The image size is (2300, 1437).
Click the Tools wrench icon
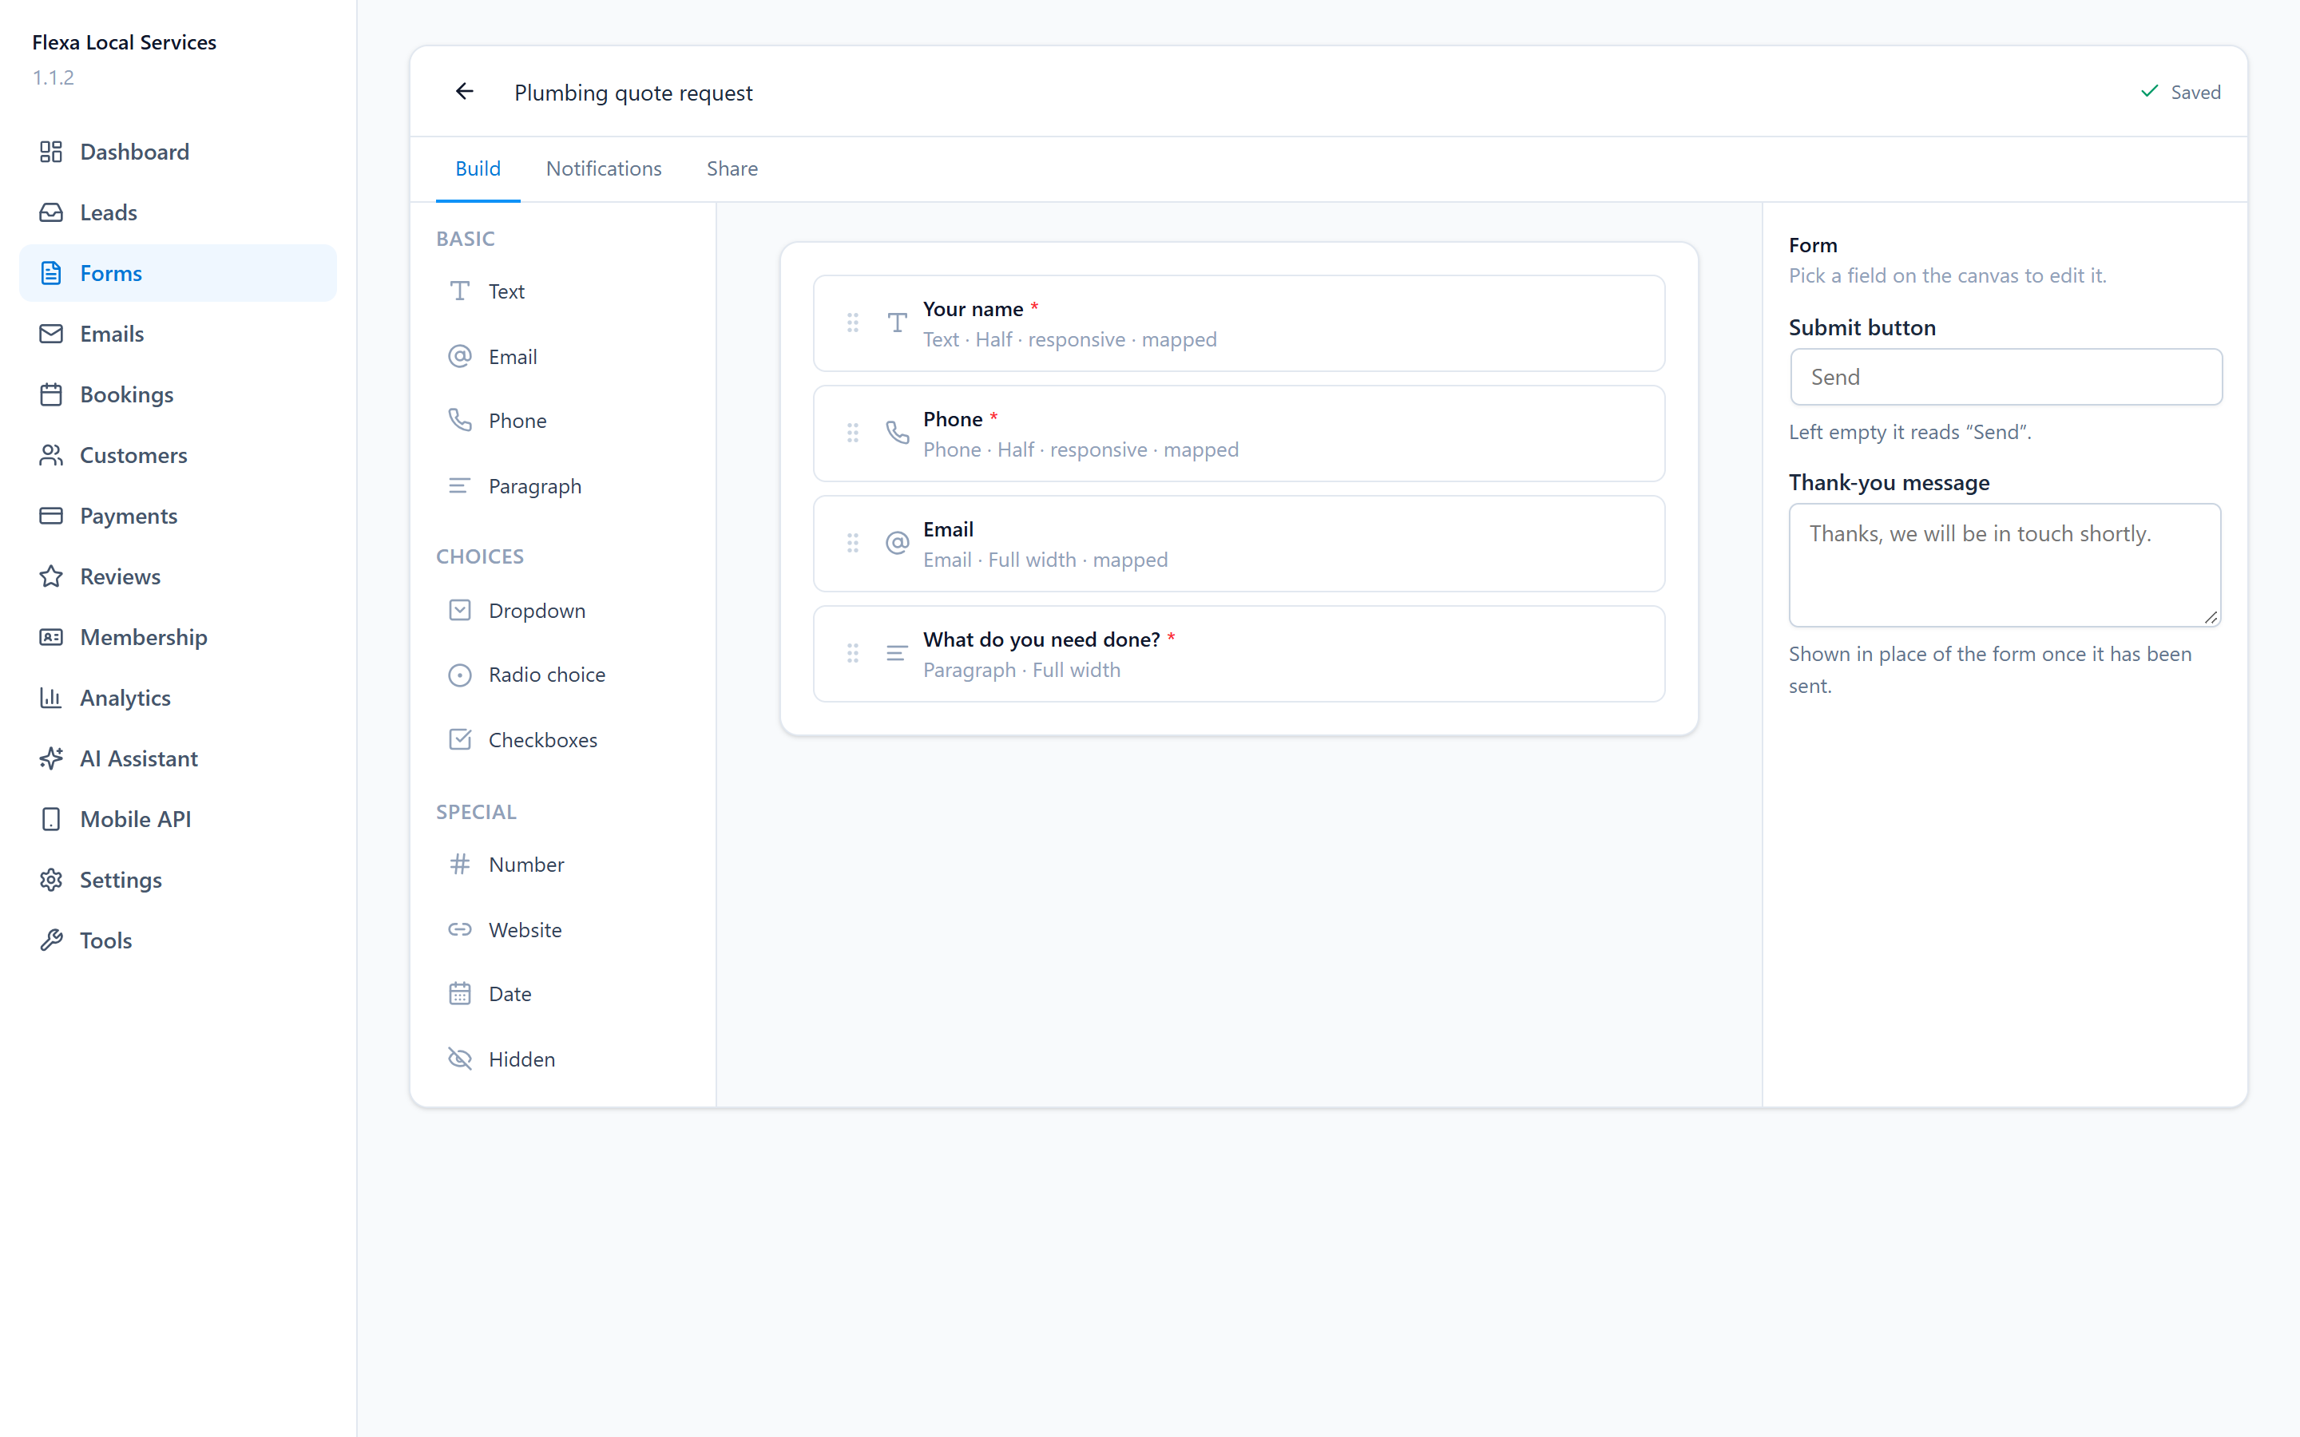pyautogui.click(x=51, y=941)
